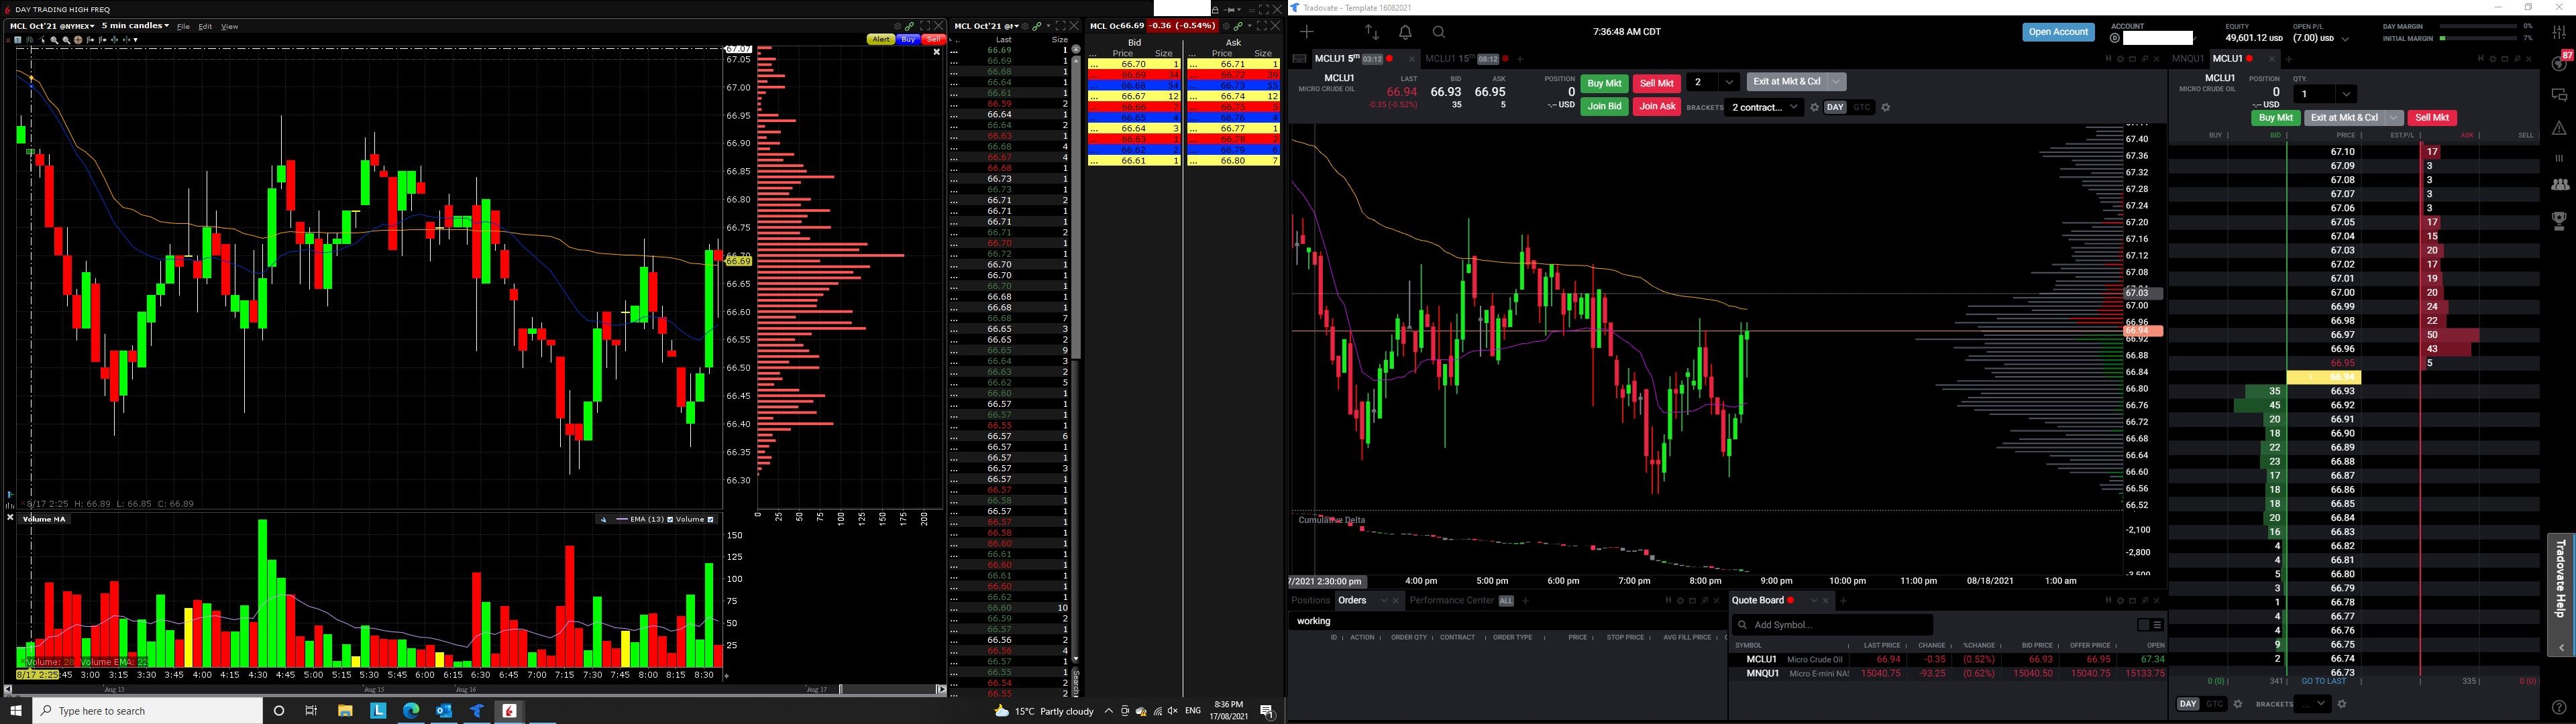Open Windows Start menu
The image size is (2576, 724).
16,711
